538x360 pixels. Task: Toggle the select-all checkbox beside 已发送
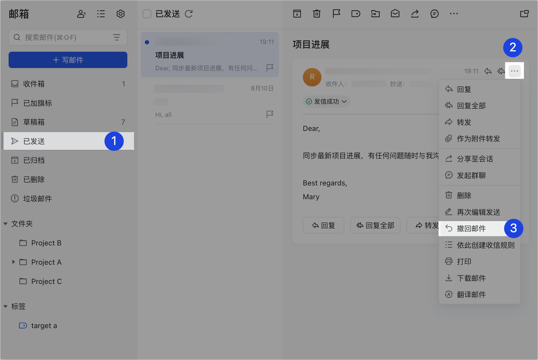tap(147, 14)
